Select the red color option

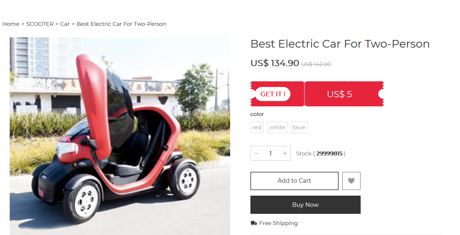click(x=257, y=127)
